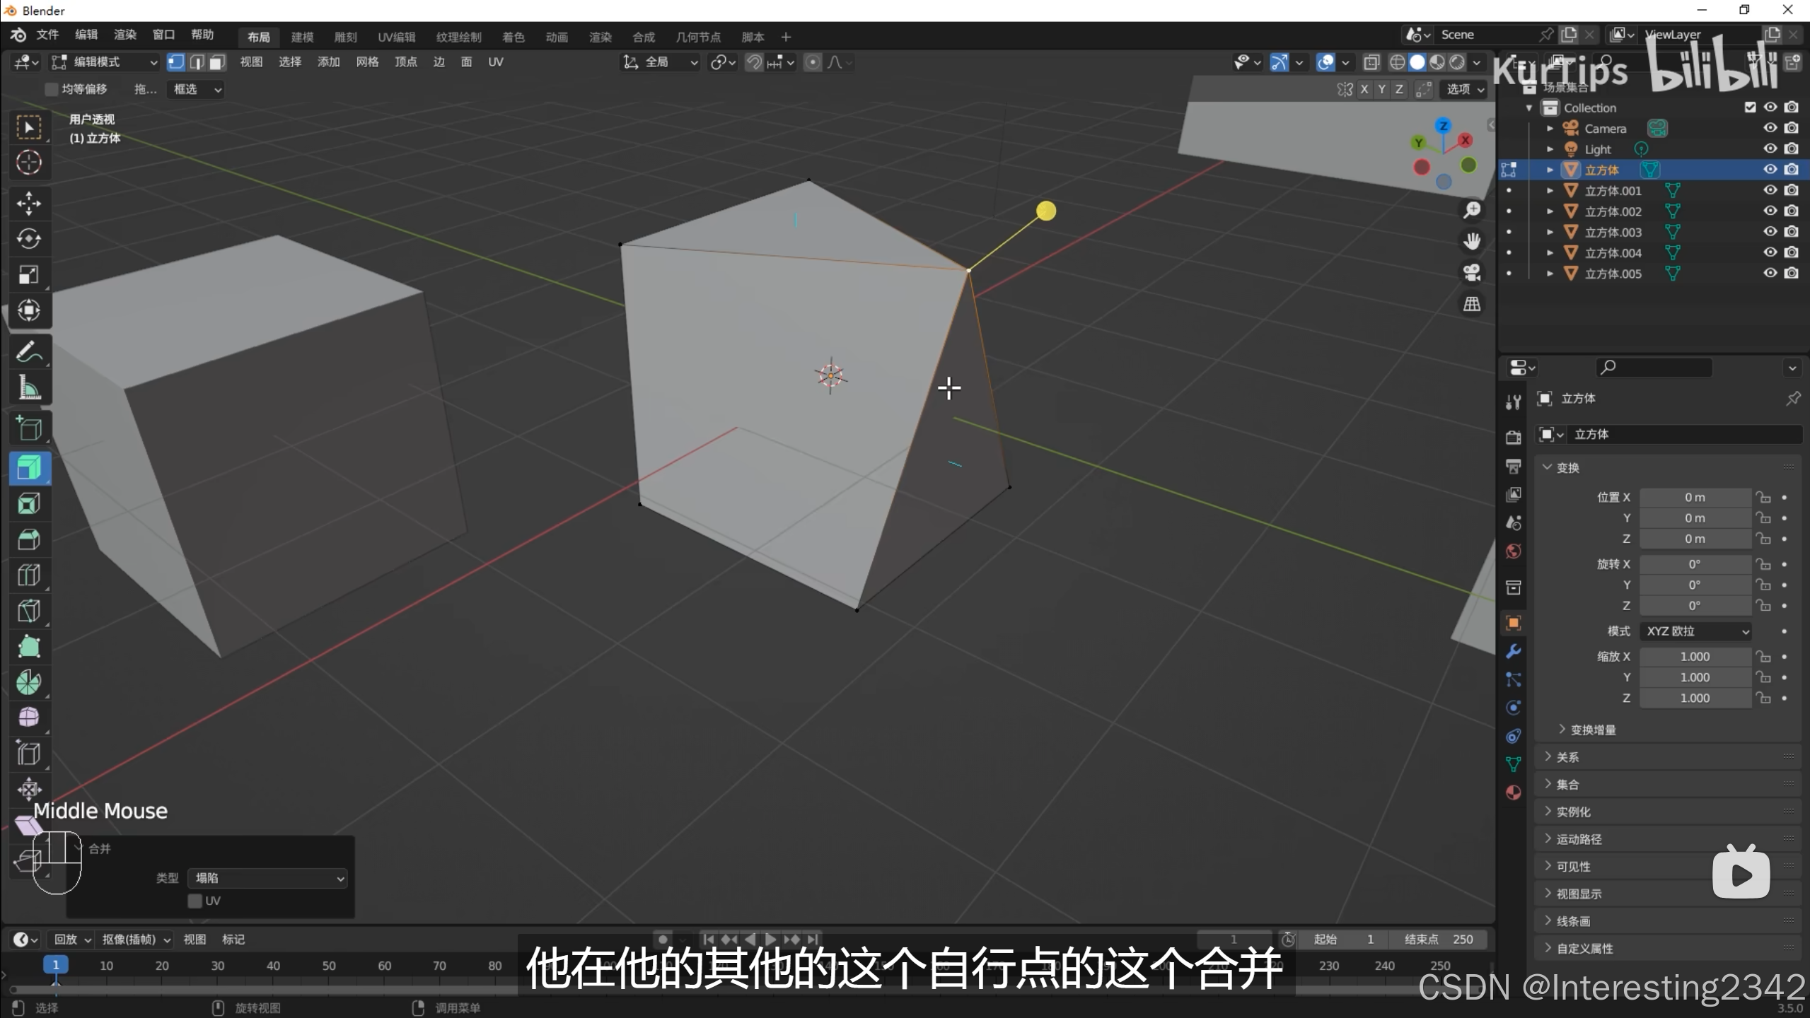This screenshot has height=1018, width=1810.
Task: Activate the Annotate pencil tool
Action: coord(28,351)
